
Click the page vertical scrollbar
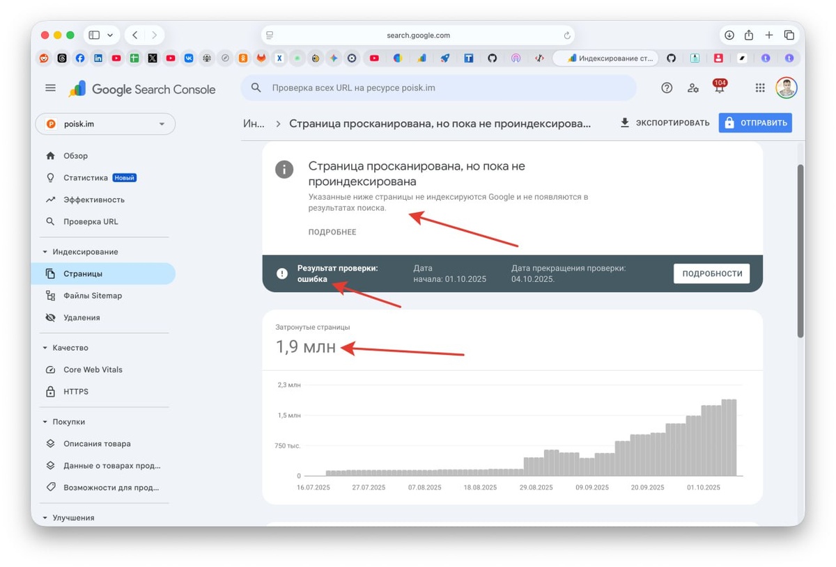[800, 251]
